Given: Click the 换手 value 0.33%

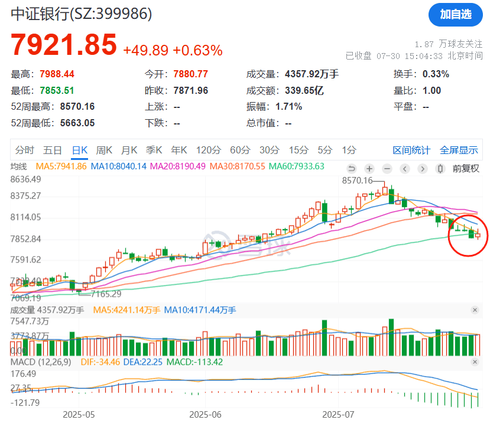Looking at the screenshot, I should pos(436,74).
